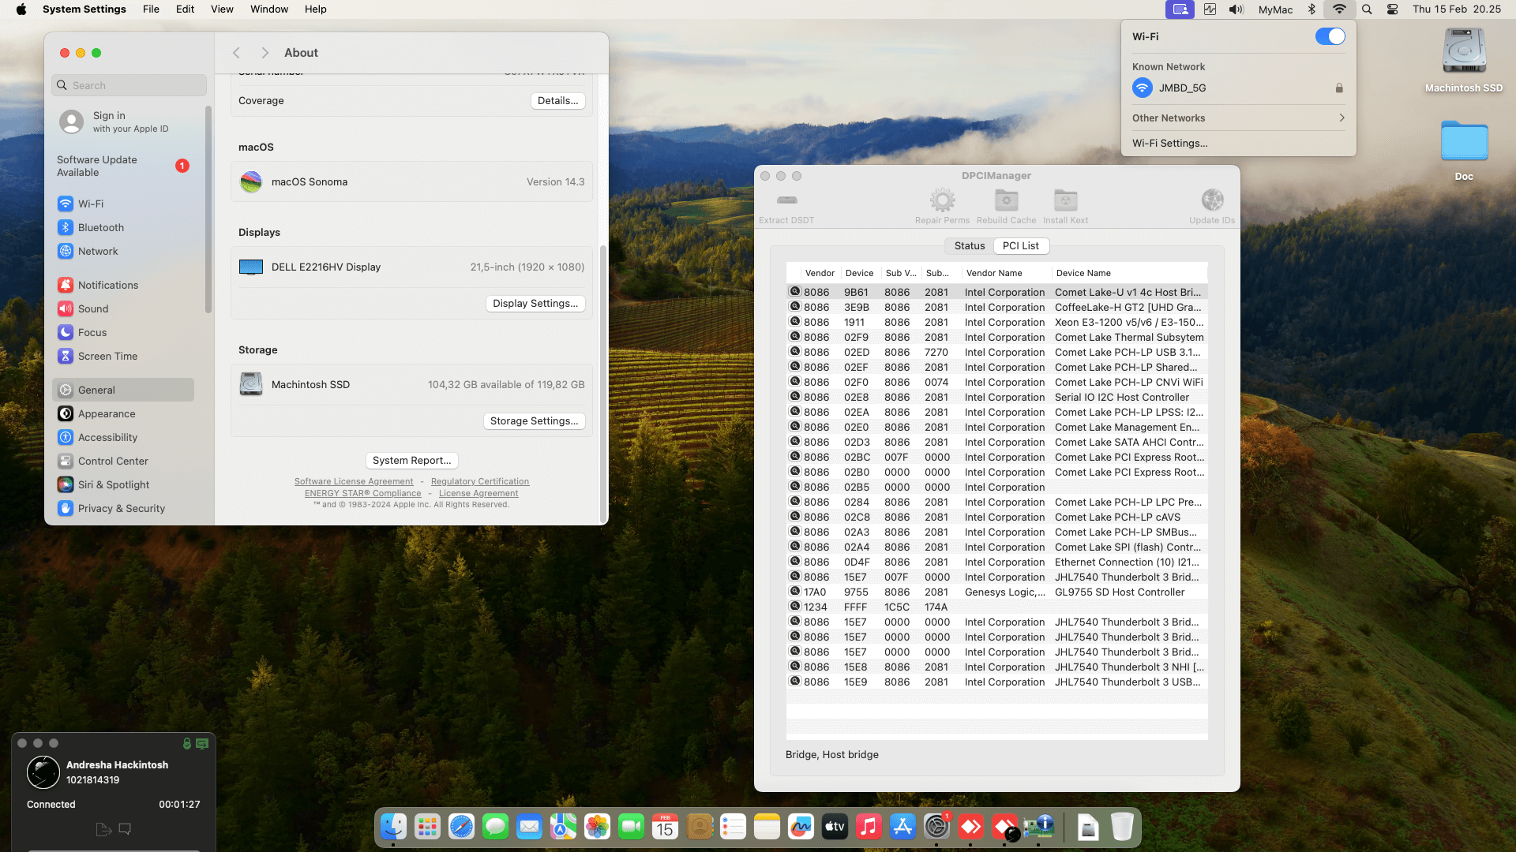This screenshot has height=852, width=1516.
Task: Click Update IDs globe in DPCIManager
Action: (x=1212, y=200)
